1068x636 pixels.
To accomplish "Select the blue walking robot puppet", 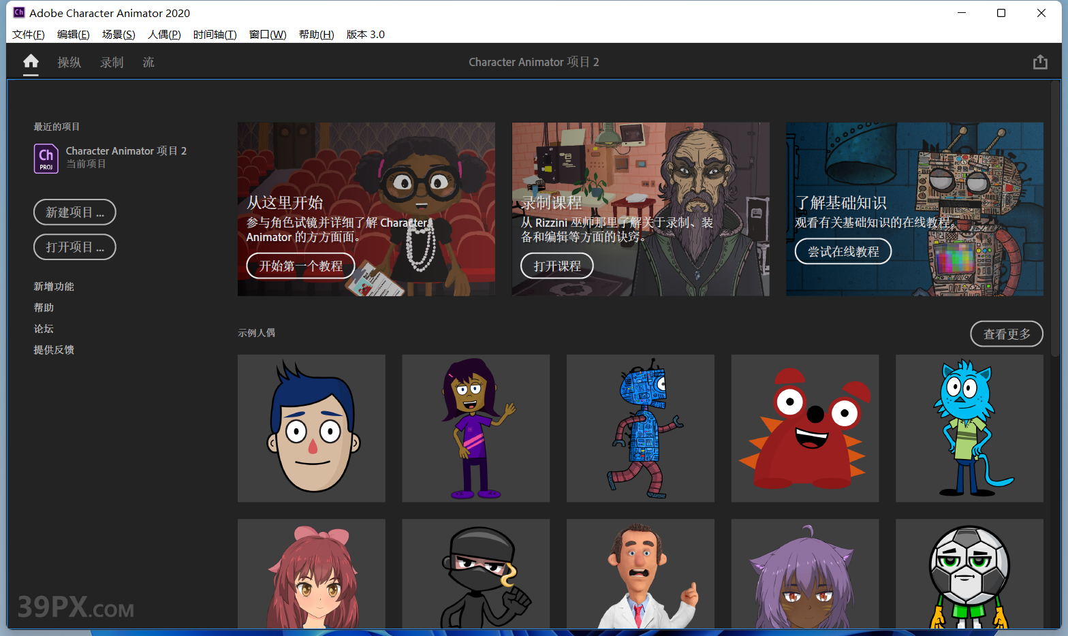I will click(x=640, y=428).
